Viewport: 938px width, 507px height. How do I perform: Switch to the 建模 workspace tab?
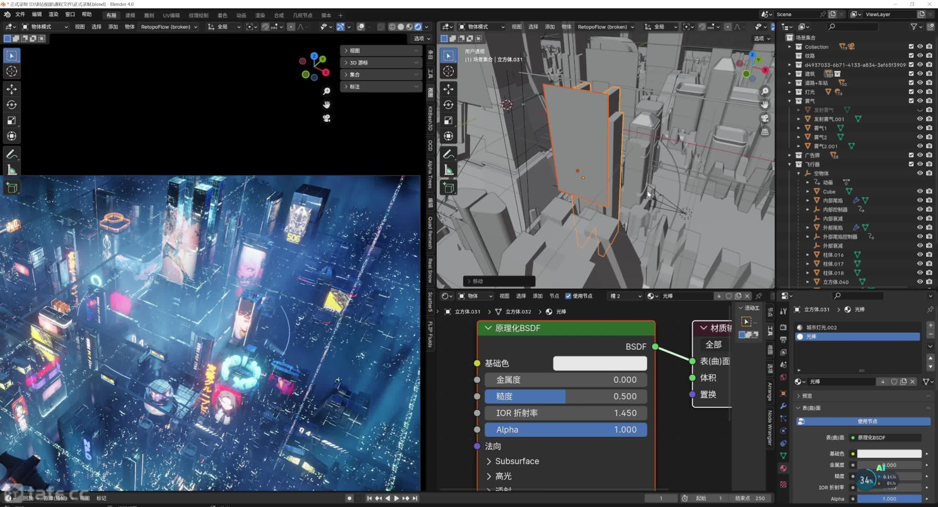(x=130, y=15)
